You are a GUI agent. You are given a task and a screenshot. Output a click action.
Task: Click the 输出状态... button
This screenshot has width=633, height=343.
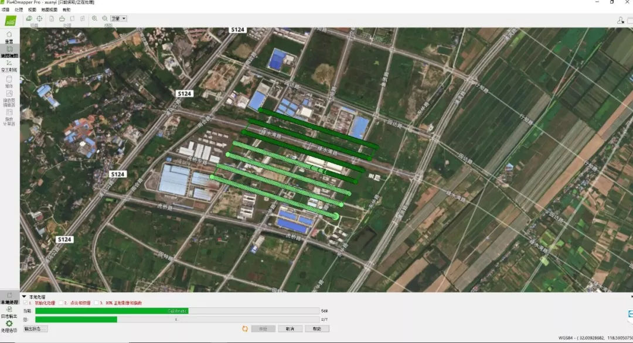click(36, 329)
